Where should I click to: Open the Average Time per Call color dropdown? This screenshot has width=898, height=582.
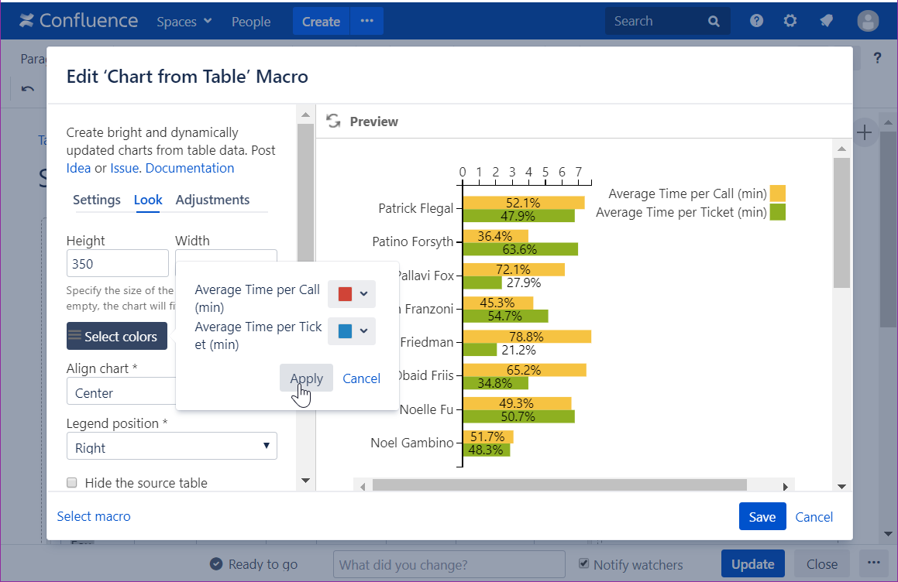(352, 294)
